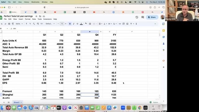Open Maps in the side panel
The width and height of the screenshot is (199, 112).
coord(164,50)
